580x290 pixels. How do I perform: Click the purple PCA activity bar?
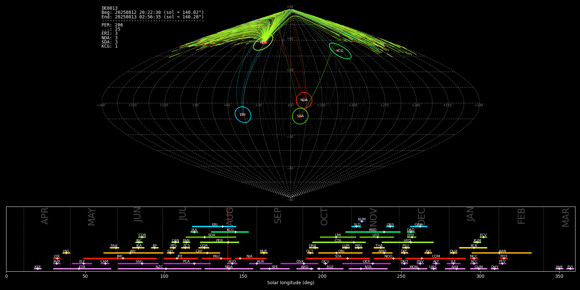[x=187, y=264]
